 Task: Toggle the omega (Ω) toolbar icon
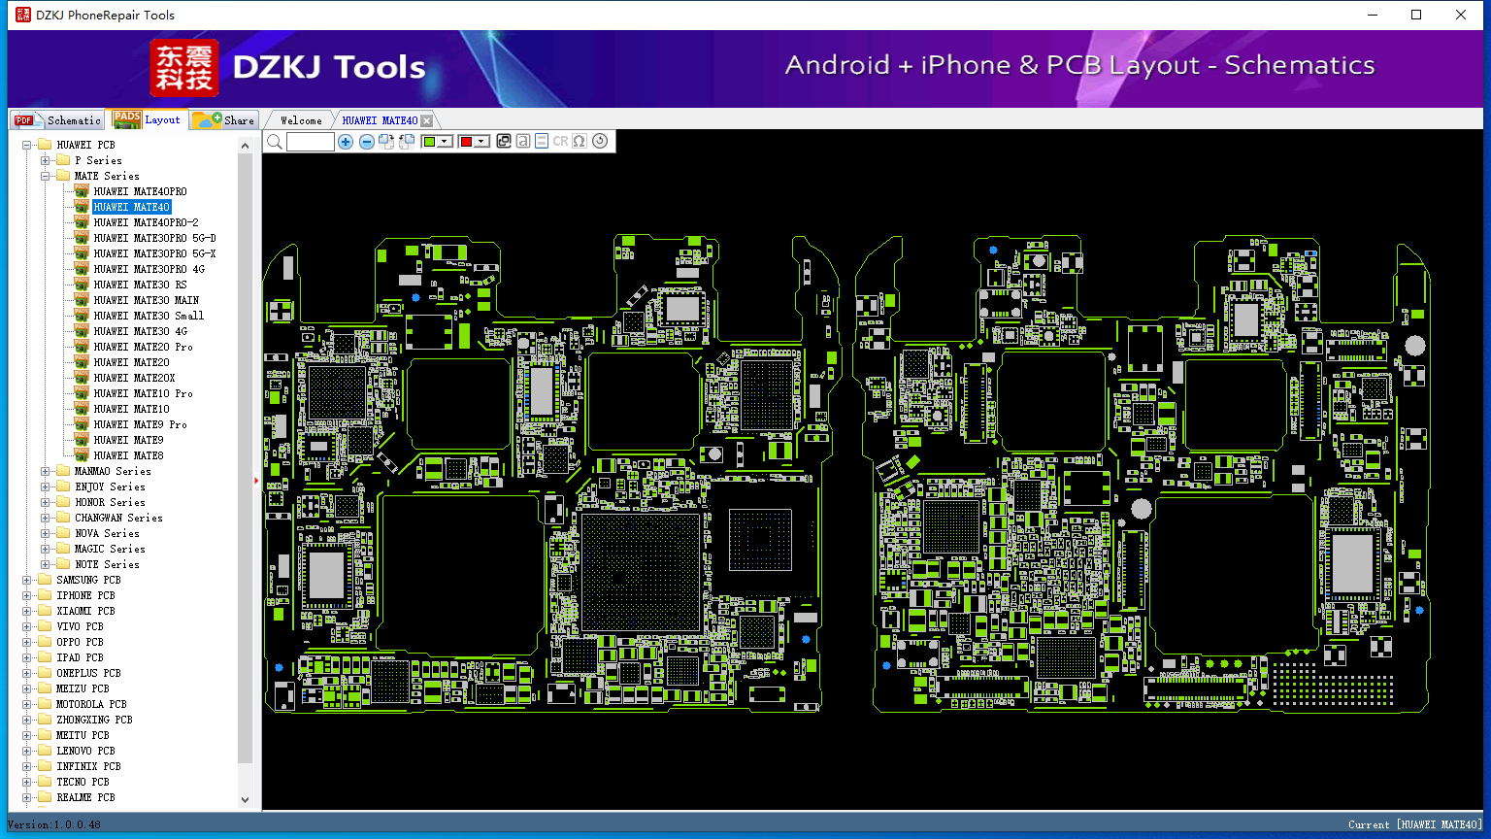tap(580, 142)
